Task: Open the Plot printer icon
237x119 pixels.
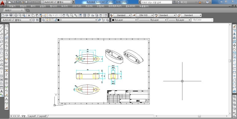Action: click(16, 15)
